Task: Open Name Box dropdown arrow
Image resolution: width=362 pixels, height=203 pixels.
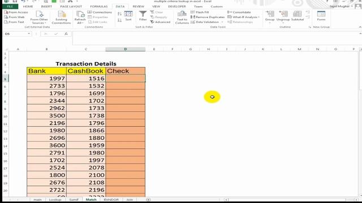Action: point(29,34)
